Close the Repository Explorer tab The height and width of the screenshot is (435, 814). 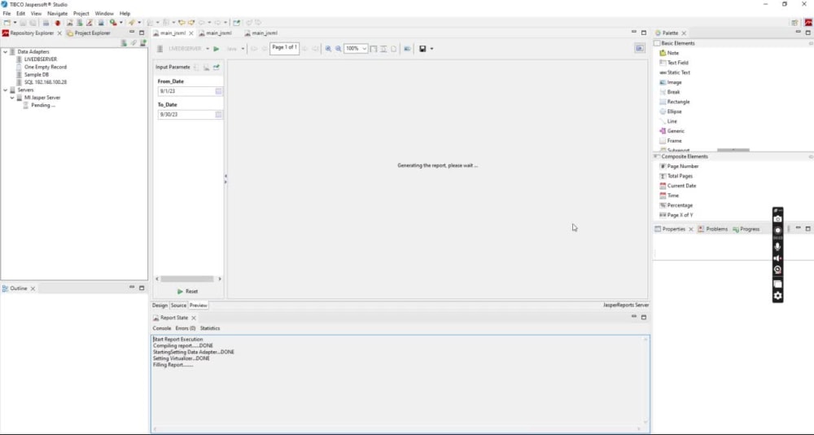pos(59,33)
